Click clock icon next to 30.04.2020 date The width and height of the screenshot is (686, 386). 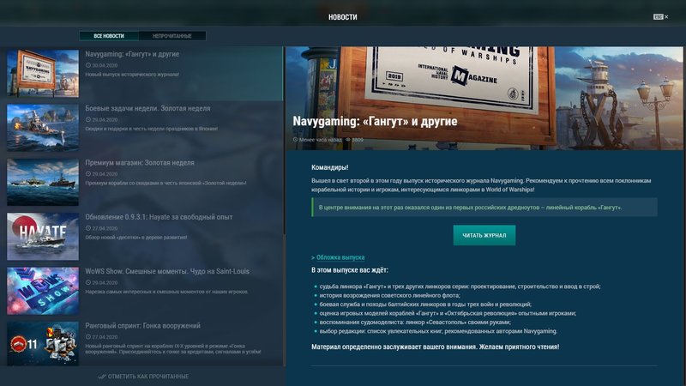click(88, 65)
